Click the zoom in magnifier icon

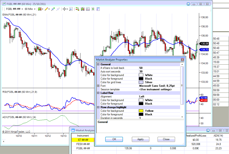tap(53, 9)
